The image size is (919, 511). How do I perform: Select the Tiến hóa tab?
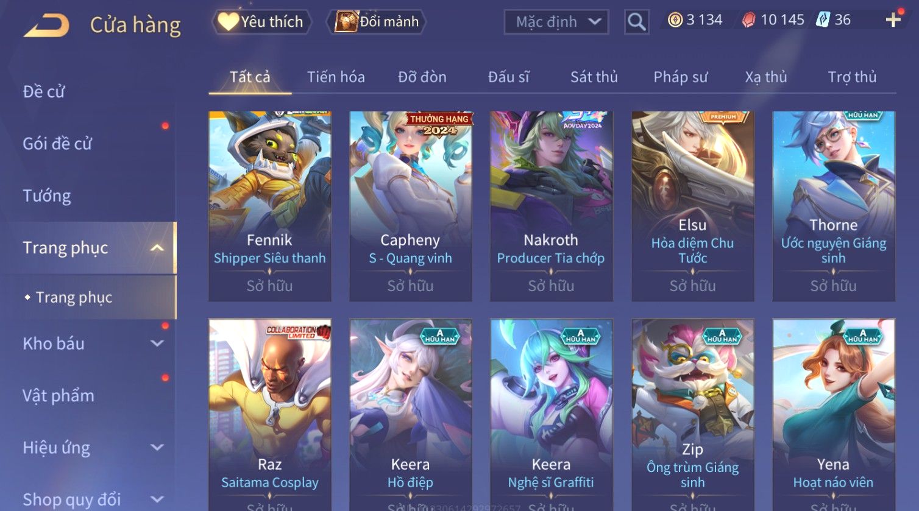pos(336,77)
